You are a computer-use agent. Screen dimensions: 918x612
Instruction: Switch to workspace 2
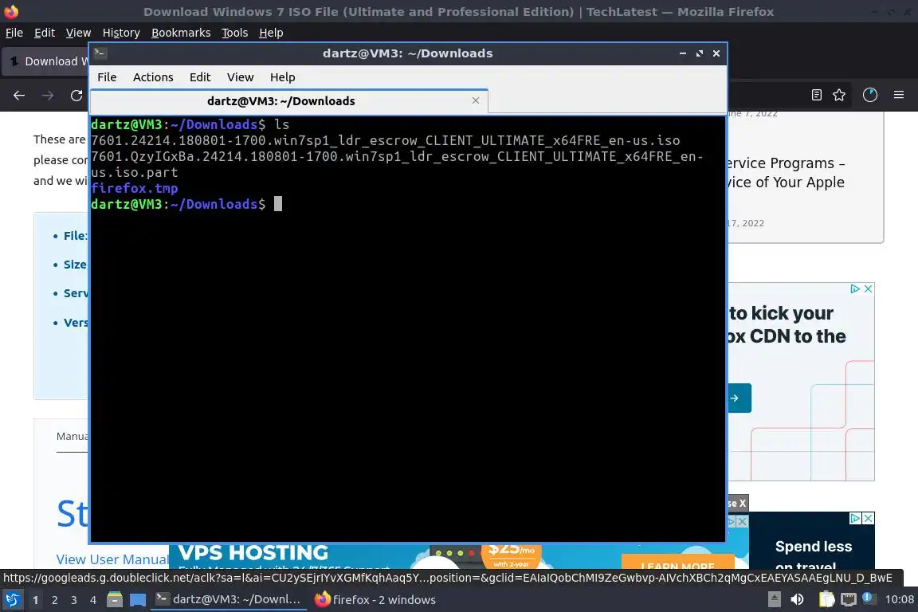coord(54,600)
